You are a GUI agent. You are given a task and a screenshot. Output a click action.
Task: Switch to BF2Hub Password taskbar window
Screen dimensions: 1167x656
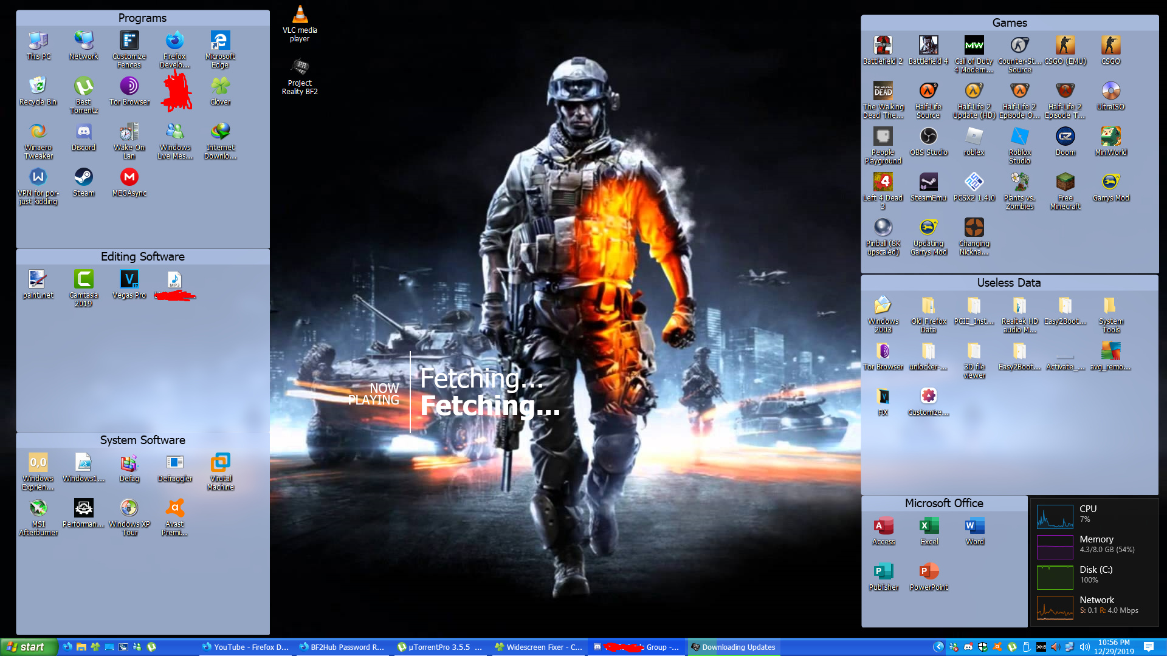tap(342, 647)
